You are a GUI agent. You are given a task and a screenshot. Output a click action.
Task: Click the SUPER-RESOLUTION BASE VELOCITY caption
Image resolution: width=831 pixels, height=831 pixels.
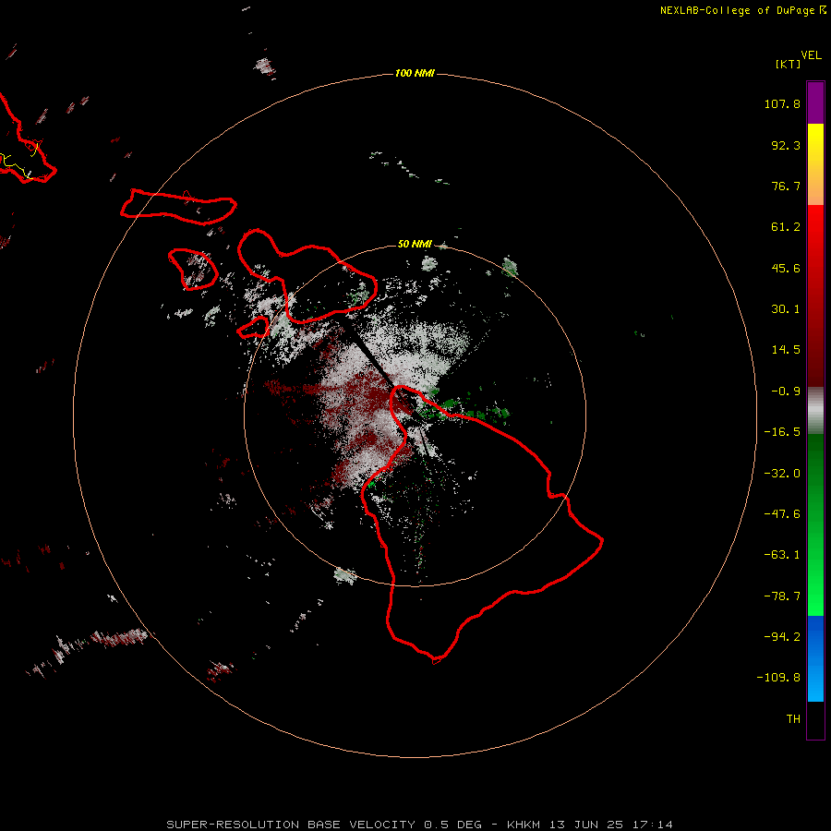coord(420,825)
